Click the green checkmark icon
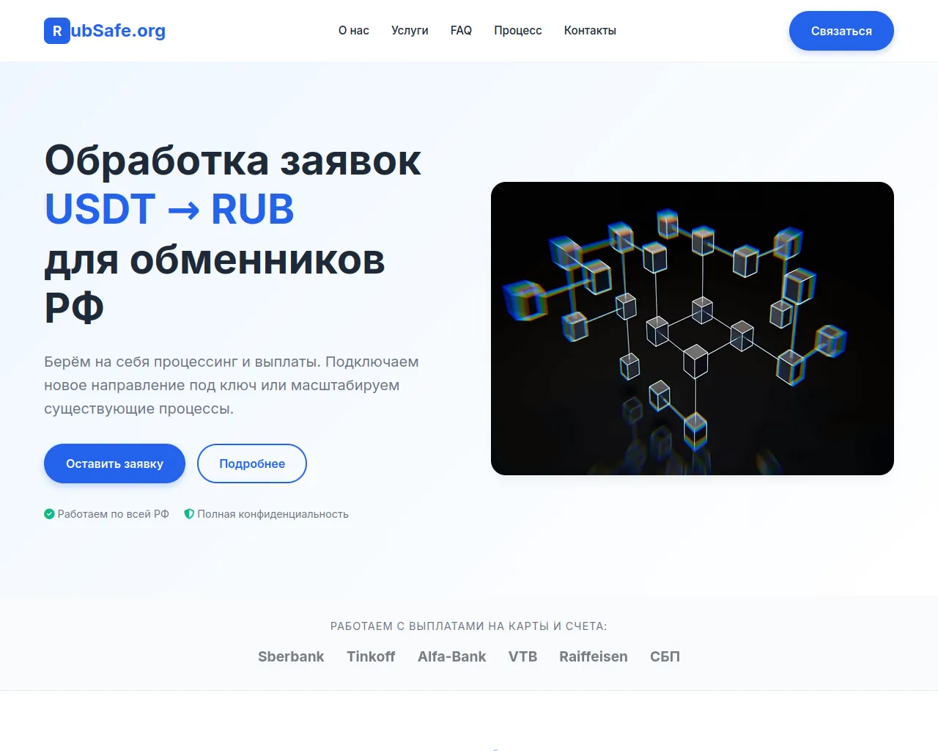The width and height of the screenshot is (938, 751). point(49,514)
